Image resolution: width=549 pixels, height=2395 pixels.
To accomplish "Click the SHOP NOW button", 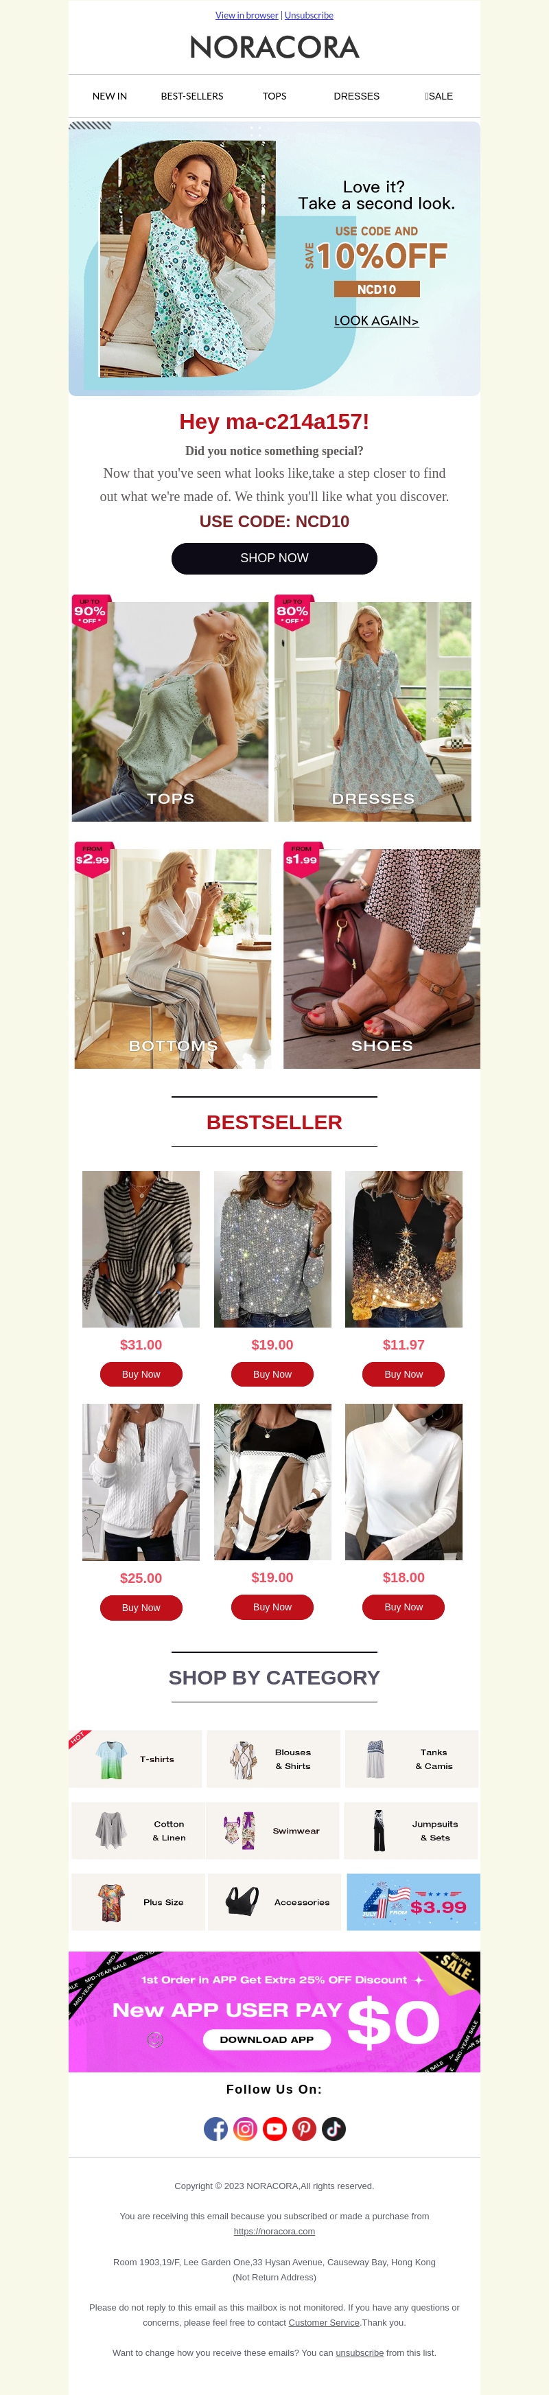I will 274,558.
